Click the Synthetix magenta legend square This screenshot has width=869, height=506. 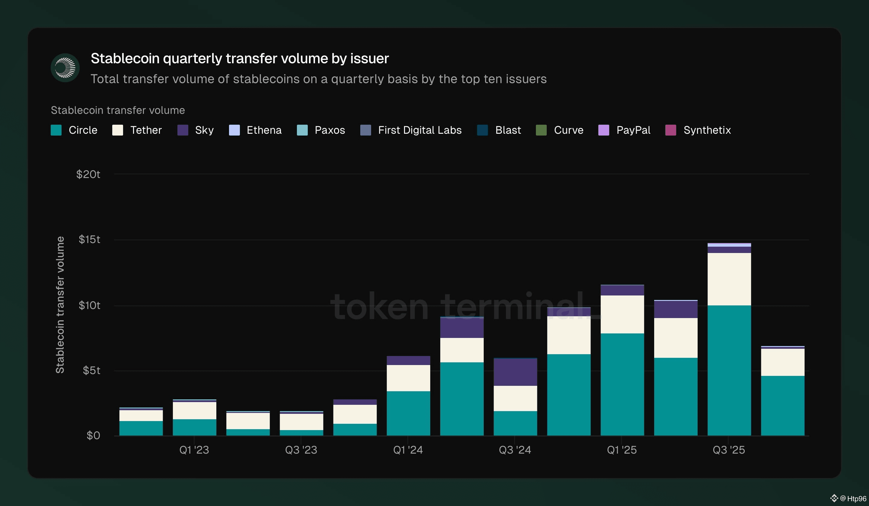tap(670, 130)
